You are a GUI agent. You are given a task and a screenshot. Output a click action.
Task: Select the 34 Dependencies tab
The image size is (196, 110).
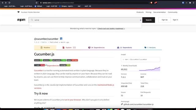pyautogui.click(x=96, y=48)
